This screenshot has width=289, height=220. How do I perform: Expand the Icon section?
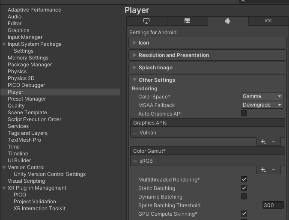pos(208,43)
